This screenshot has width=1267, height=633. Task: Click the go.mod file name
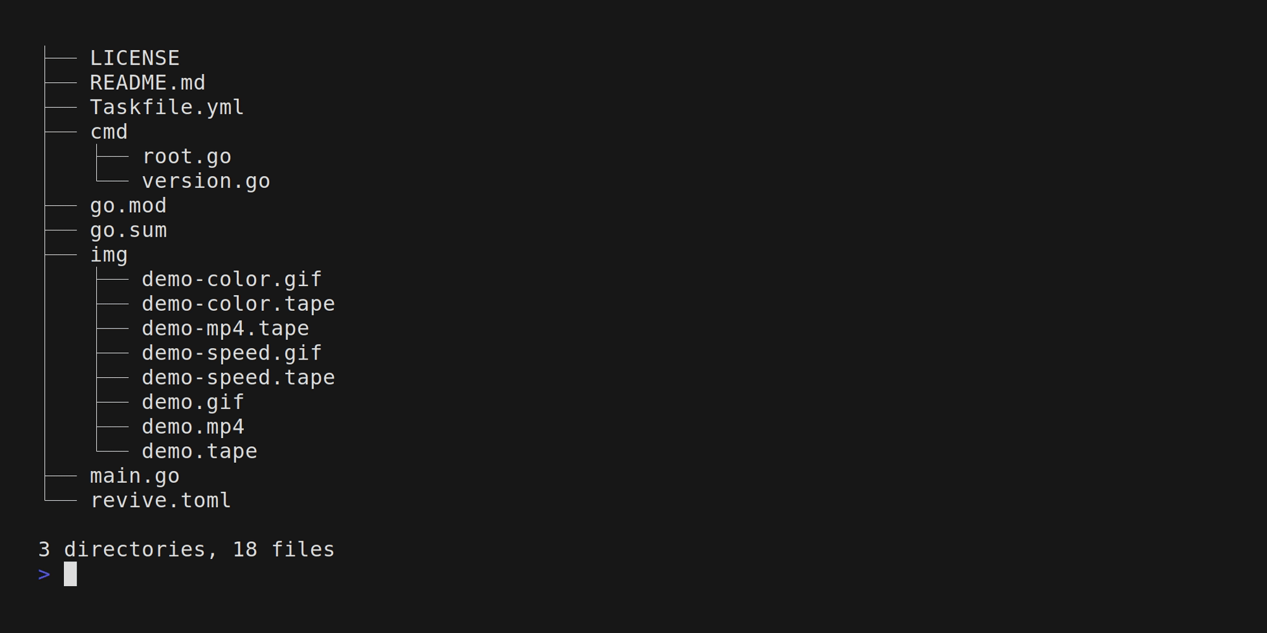[x=128, y=206]
